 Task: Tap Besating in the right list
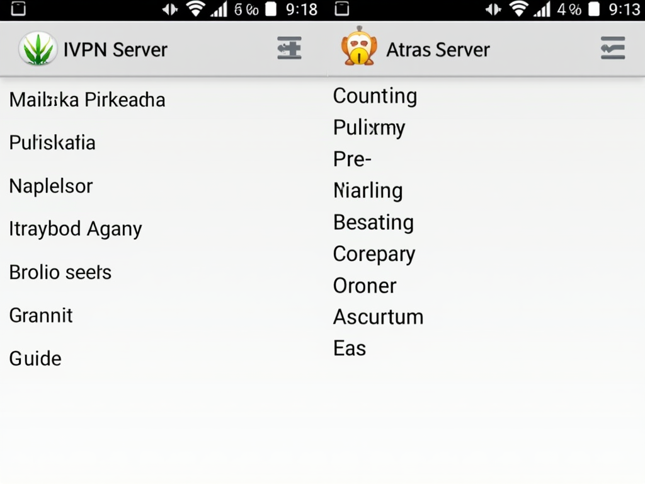[x=374, y=222]
